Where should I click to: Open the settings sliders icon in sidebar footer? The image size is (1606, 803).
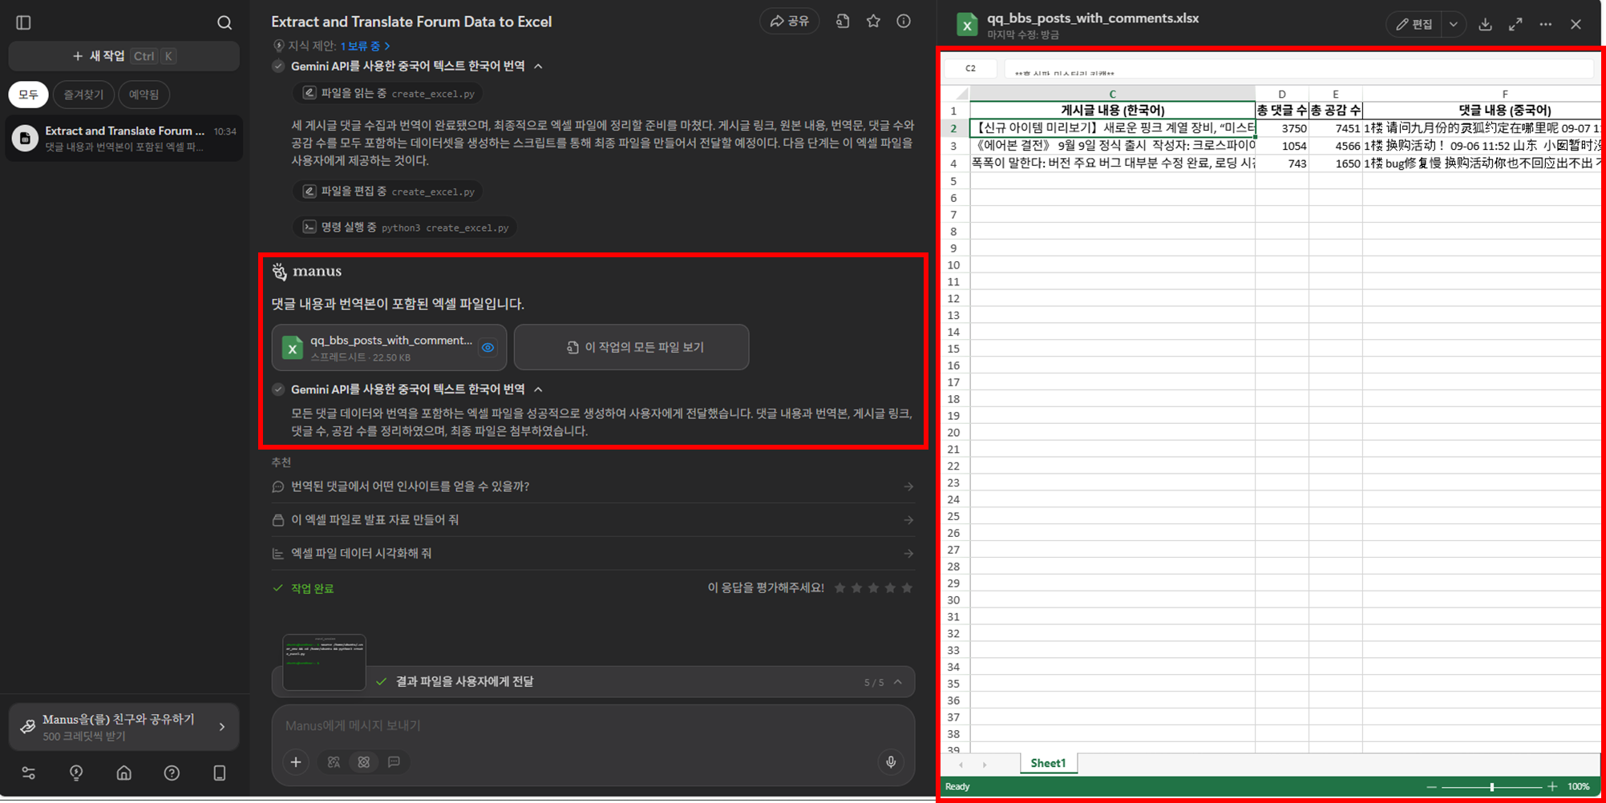tap(28, 773)
